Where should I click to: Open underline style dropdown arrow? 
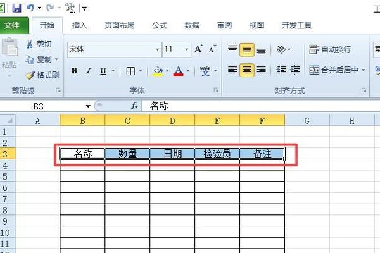pyautogui.click(x=113, y=71)
